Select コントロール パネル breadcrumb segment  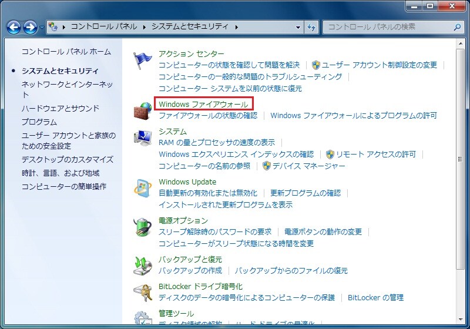pos(104,26)
